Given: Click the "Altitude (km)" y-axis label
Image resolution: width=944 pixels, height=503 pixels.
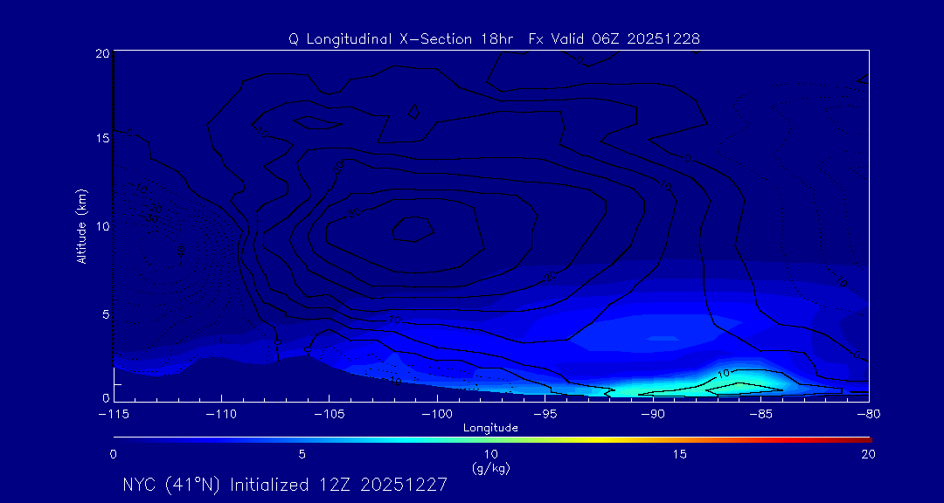Looking at the screenshot, I should tap(81, 226).
